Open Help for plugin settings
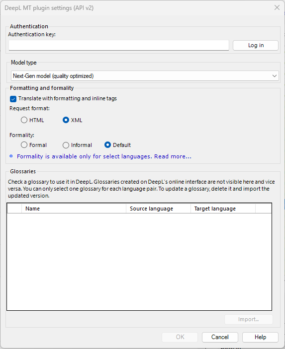The width and height of the screenshot is (285, 349). click(x=260, y=337)
